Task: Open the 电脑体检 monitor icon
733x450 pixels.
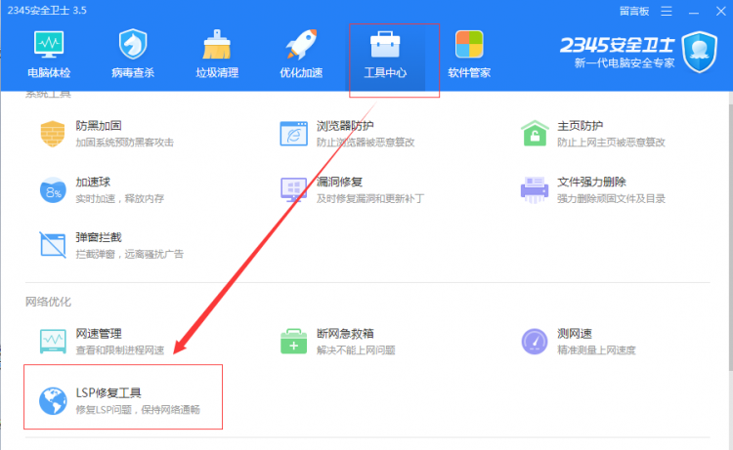Action: (49, 44)
